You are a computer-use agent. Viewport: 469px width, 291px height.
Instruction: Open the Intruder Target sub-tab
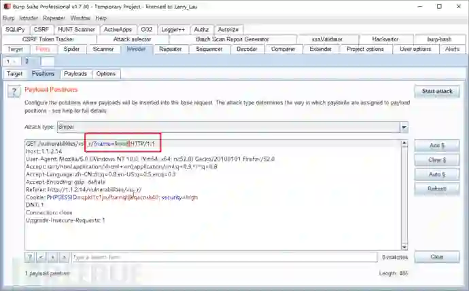15,74
